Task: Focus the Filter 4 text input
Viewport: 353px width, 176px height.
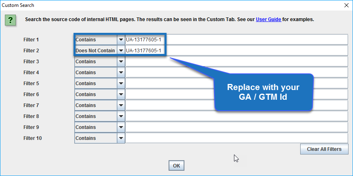Action: pyautogui.click(x=236, y=73)
